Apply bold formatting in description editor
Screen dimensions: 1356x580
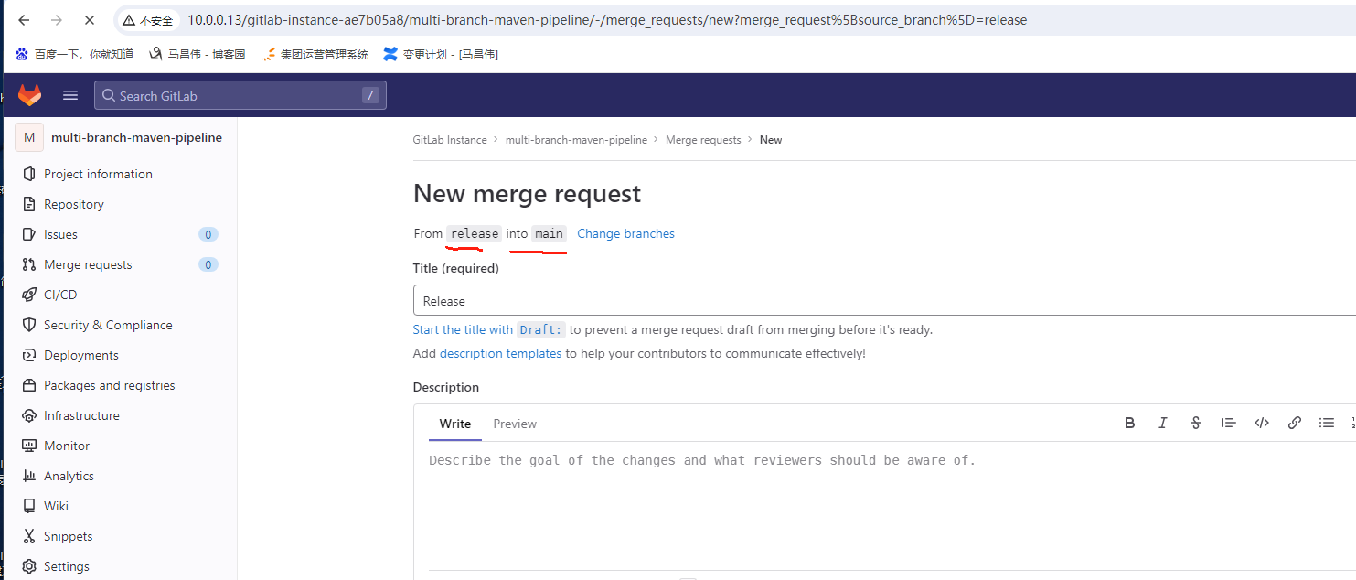click(1130, 423)
